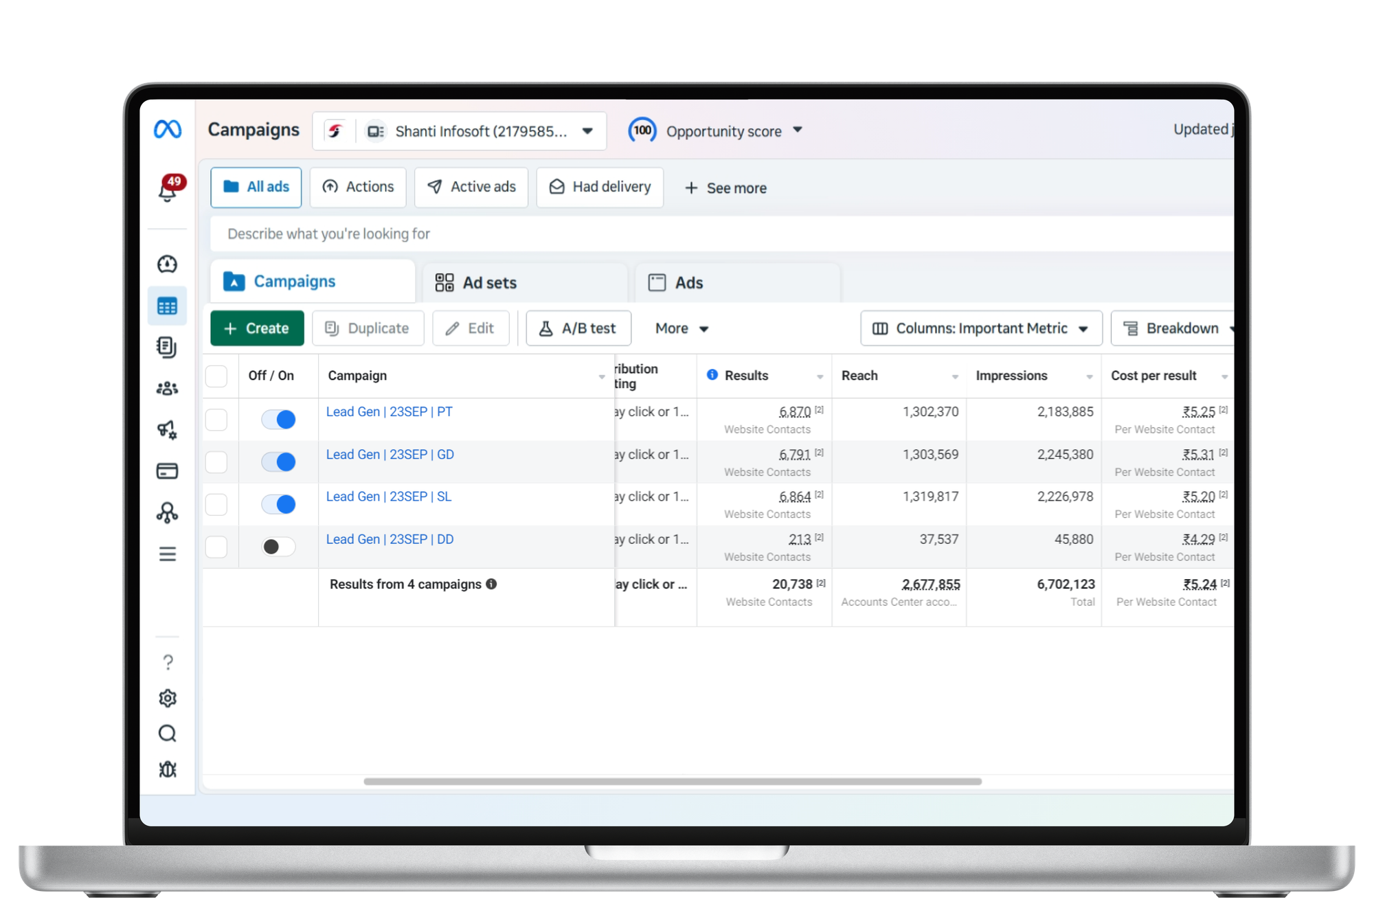1374x906 pixels.
Task: Open the Impressions column header arrow
Action: tap(1090, 376)
